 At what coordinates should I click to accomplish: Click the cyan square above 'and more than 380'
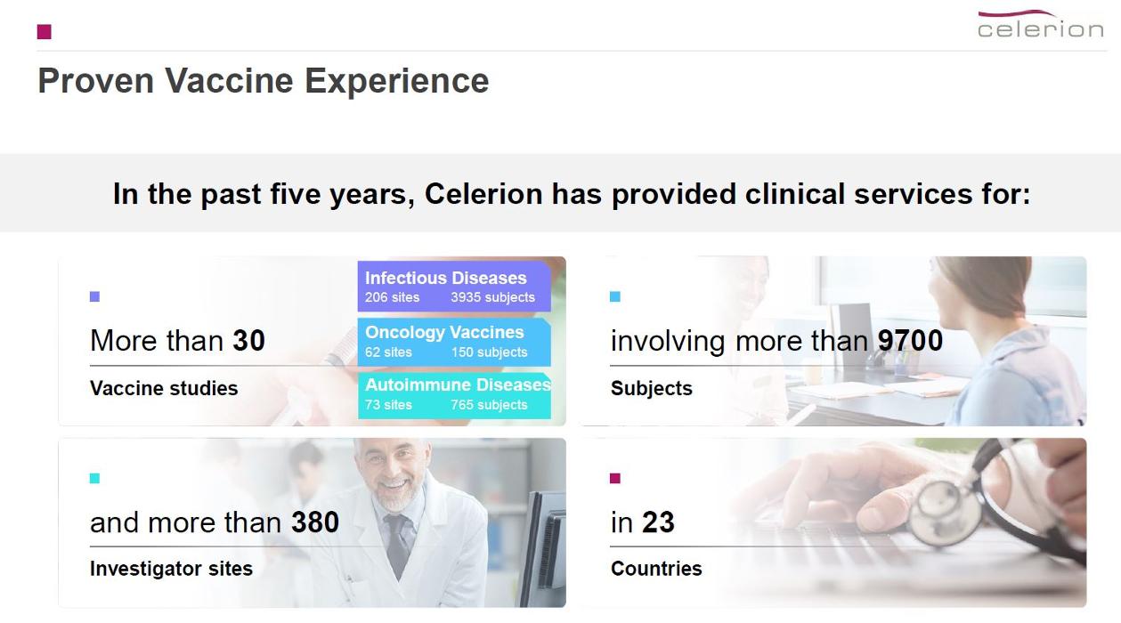95,478
